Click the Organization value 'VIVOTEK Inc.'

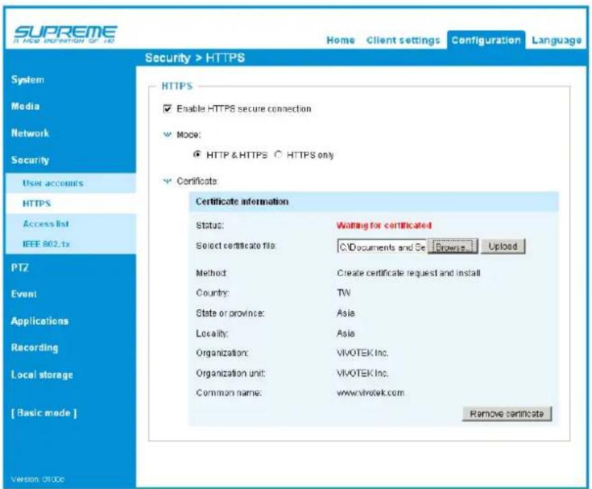click(362, 353)
